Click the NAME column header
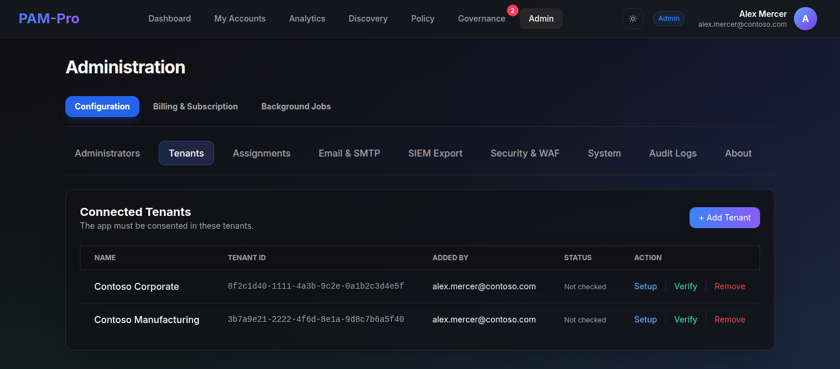Viewport: 840px width, 369px height. click(105, 258)
